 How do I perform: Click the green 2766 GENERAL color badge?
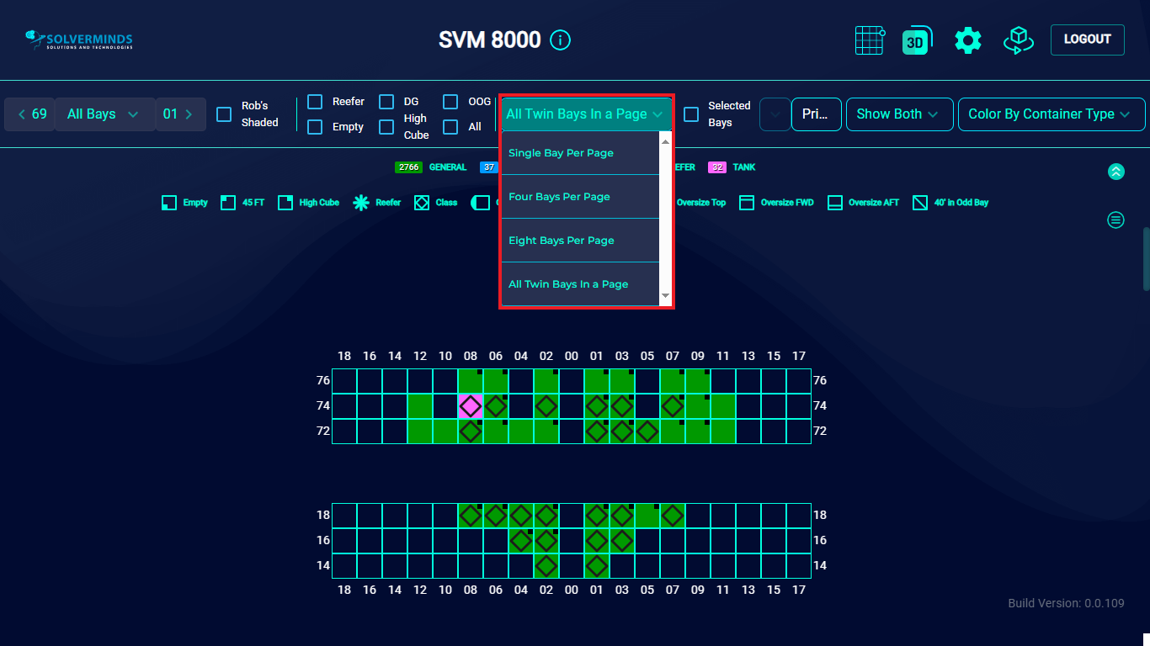point(409,167)
